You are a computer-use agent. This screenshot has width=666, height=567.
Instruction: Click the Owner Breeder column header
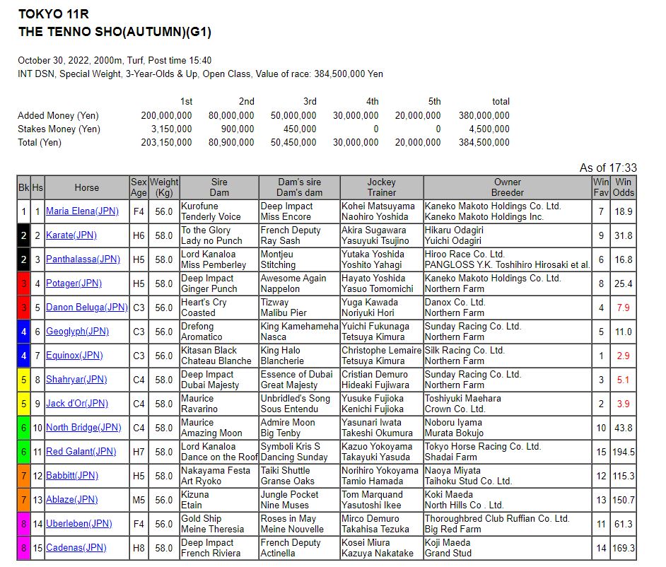508,187
